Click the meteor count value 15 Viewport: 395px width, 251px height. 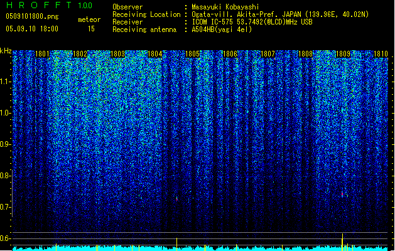(91, 29)
